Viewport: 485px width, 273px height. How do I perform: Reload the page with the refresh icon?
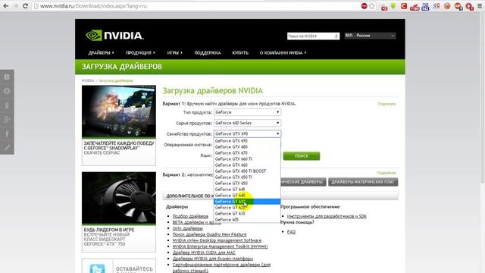[25, 6]
